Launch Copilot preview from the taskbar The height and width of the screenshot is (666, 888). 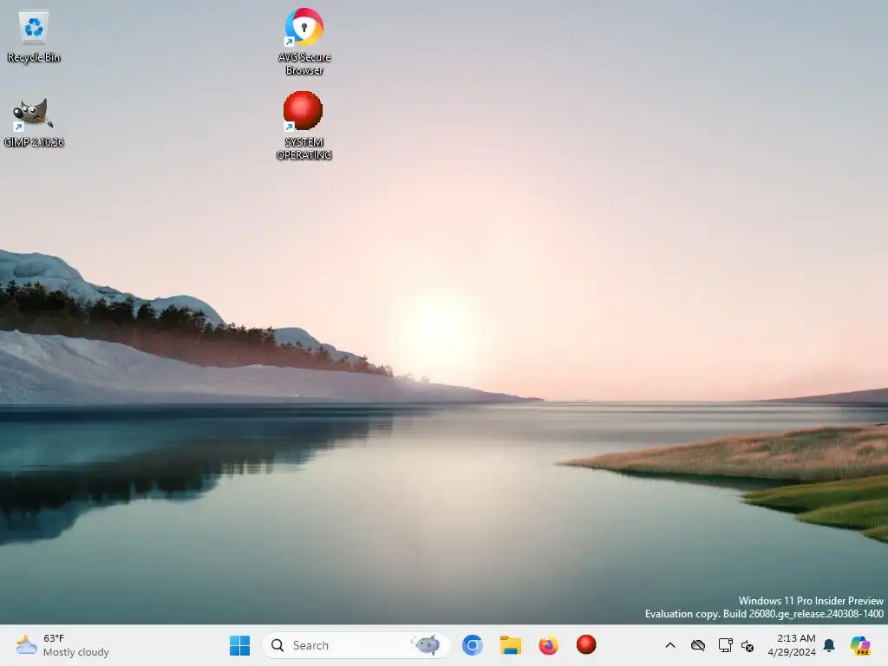(860, 645)
